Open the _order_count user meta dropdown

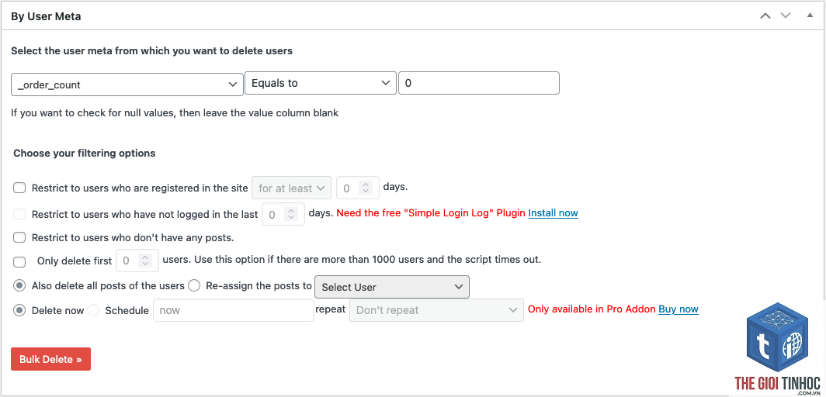click(x=127, y=85)
